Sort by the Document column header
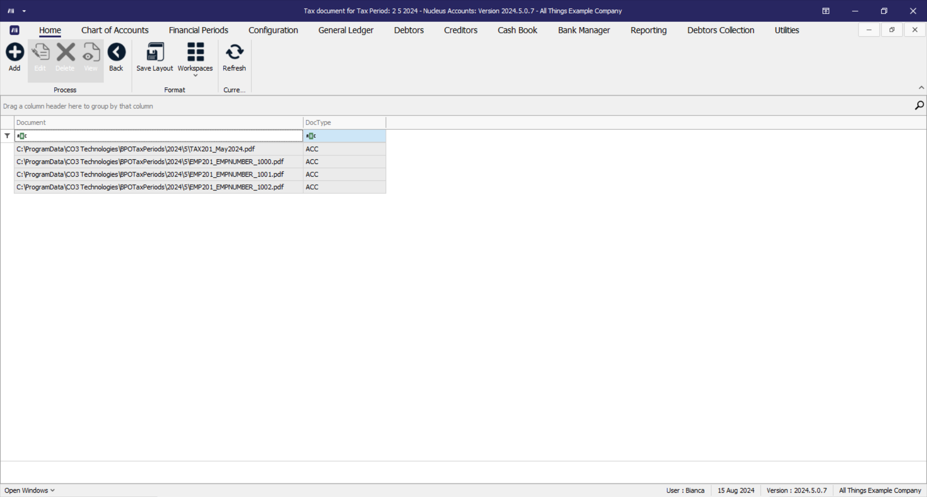The width and height of the screenshot is (927, 497). 158,123
